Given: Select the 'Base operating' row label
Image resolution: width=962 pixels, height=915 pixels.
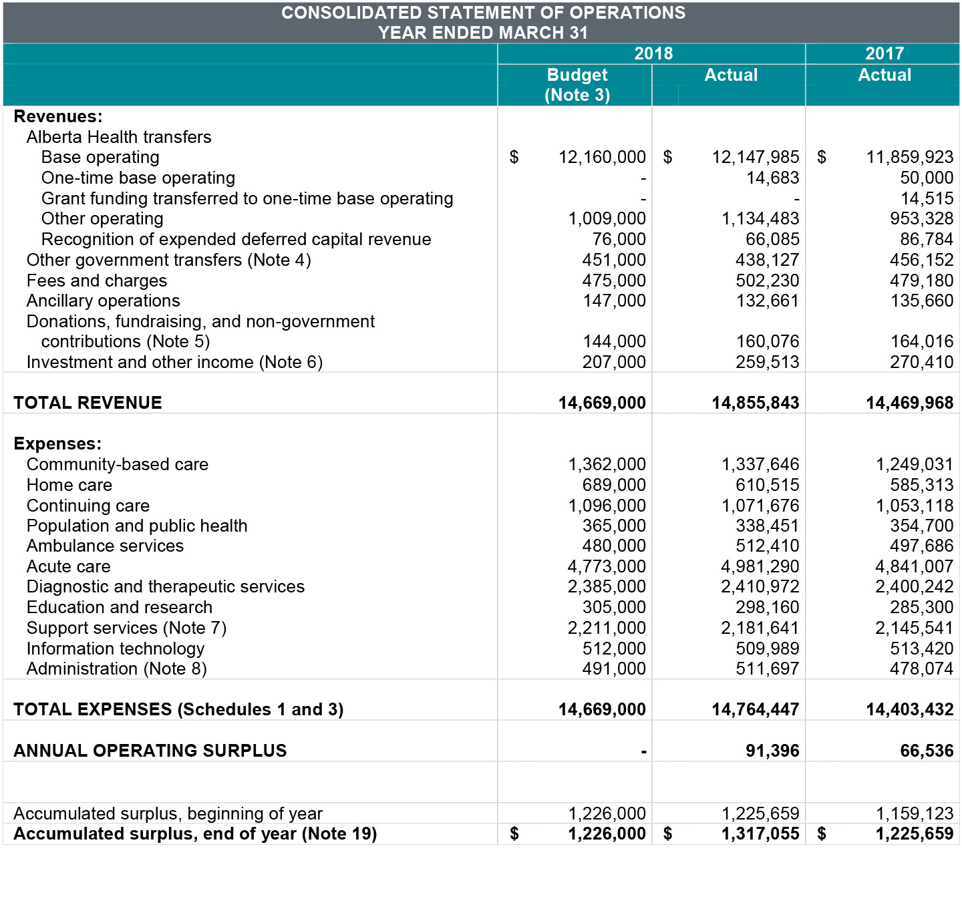Looking at the screenshot, I should [x=100, y=158].
